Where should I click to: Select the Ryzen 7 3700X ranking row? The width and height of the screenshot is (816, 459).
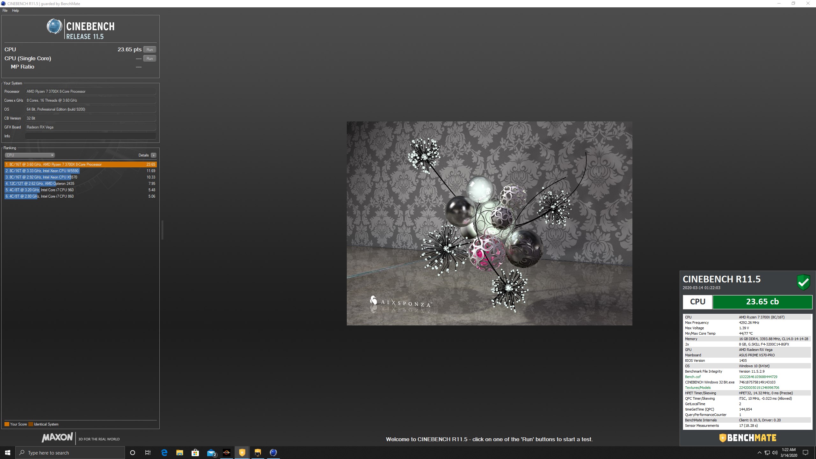tap(81, 164)
